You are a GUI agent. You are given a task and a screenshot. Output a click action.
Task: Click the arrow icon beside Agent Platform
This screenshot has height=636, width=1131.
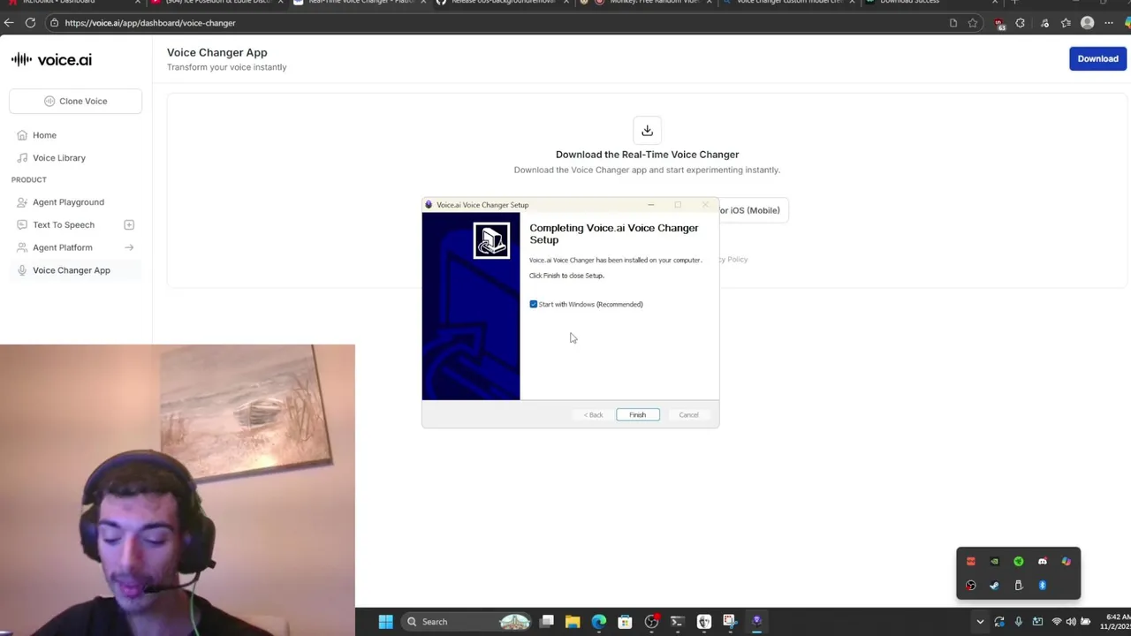[129, 247]
